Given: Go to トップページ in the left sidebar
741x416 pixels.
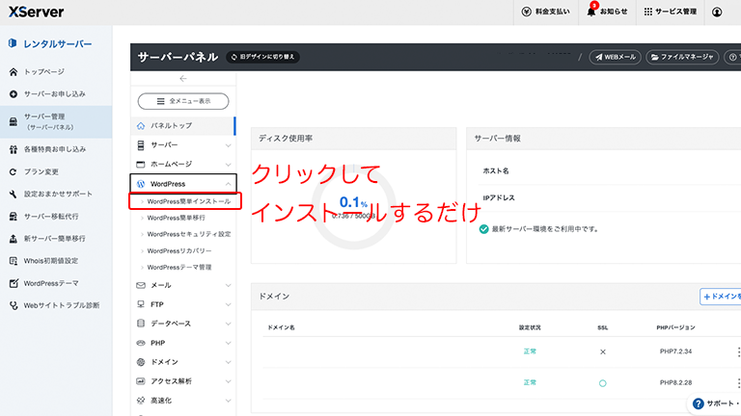Looking at the screenshot, I should point(44,71).
